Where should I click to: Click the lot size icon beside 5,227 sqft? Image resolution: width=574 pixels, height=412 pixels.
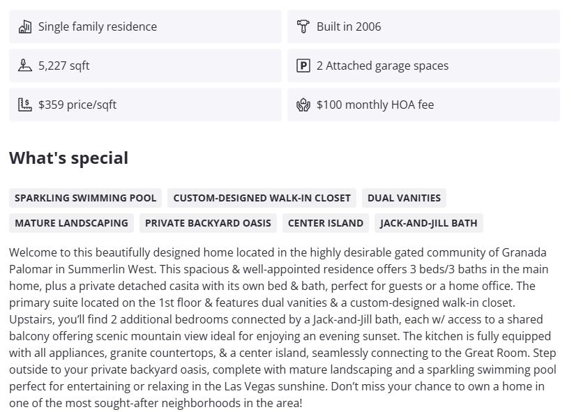pyautogui.click(x=25, y=66)
